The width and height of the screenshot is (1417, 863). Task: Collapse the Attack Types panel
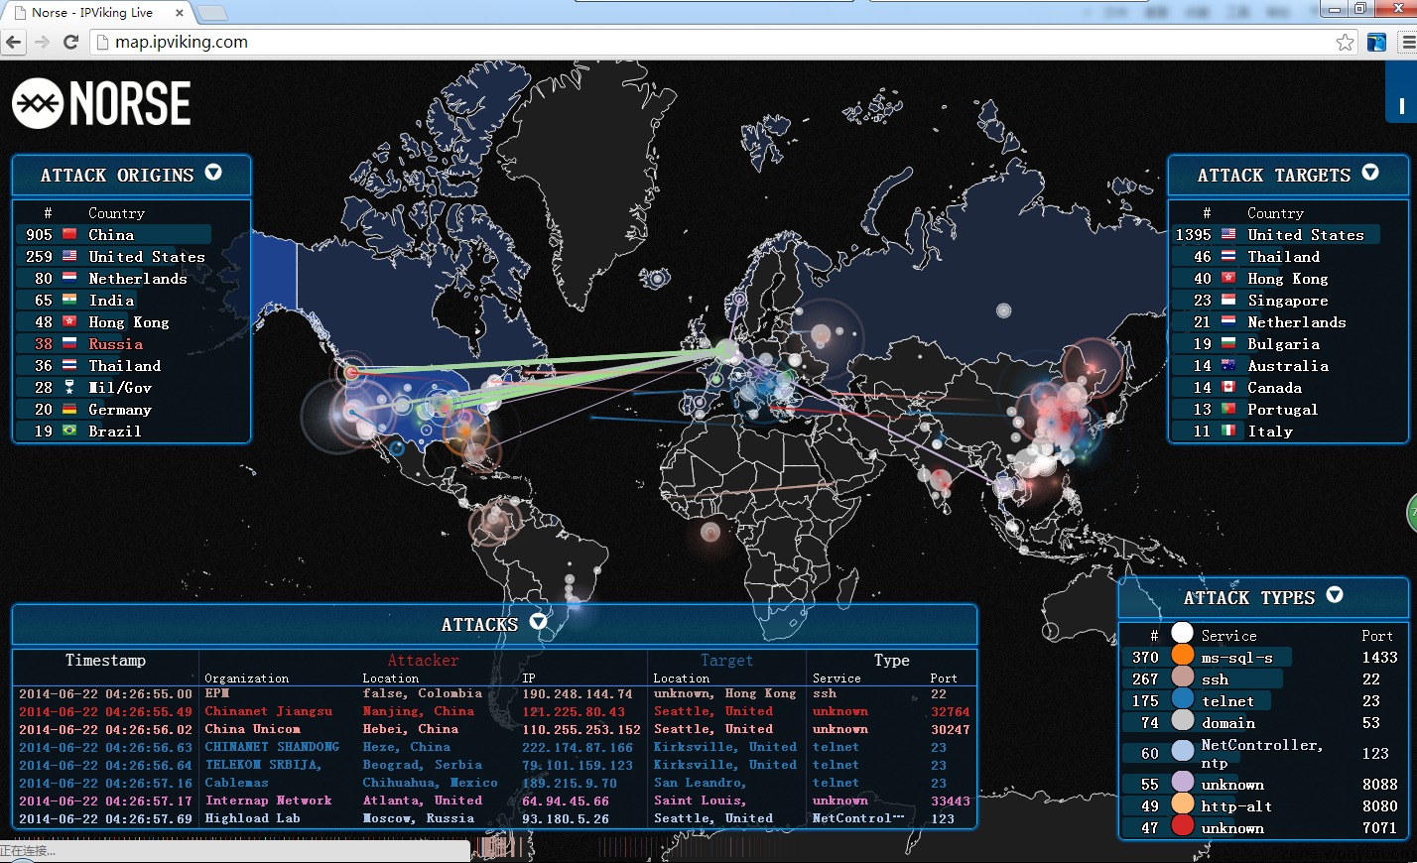(x=1335, y=595)
